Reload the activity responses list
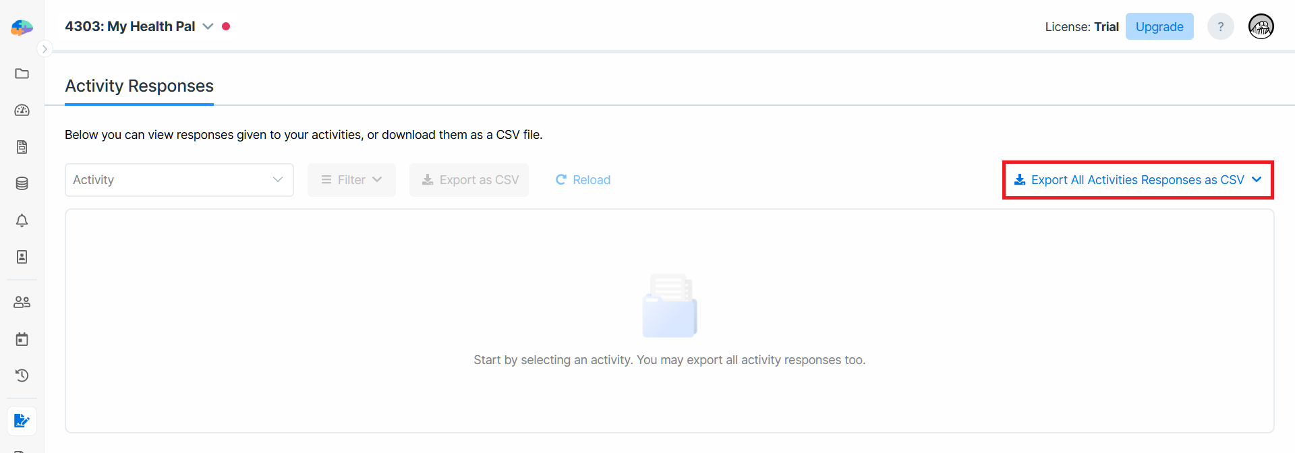 click(582, 179)
